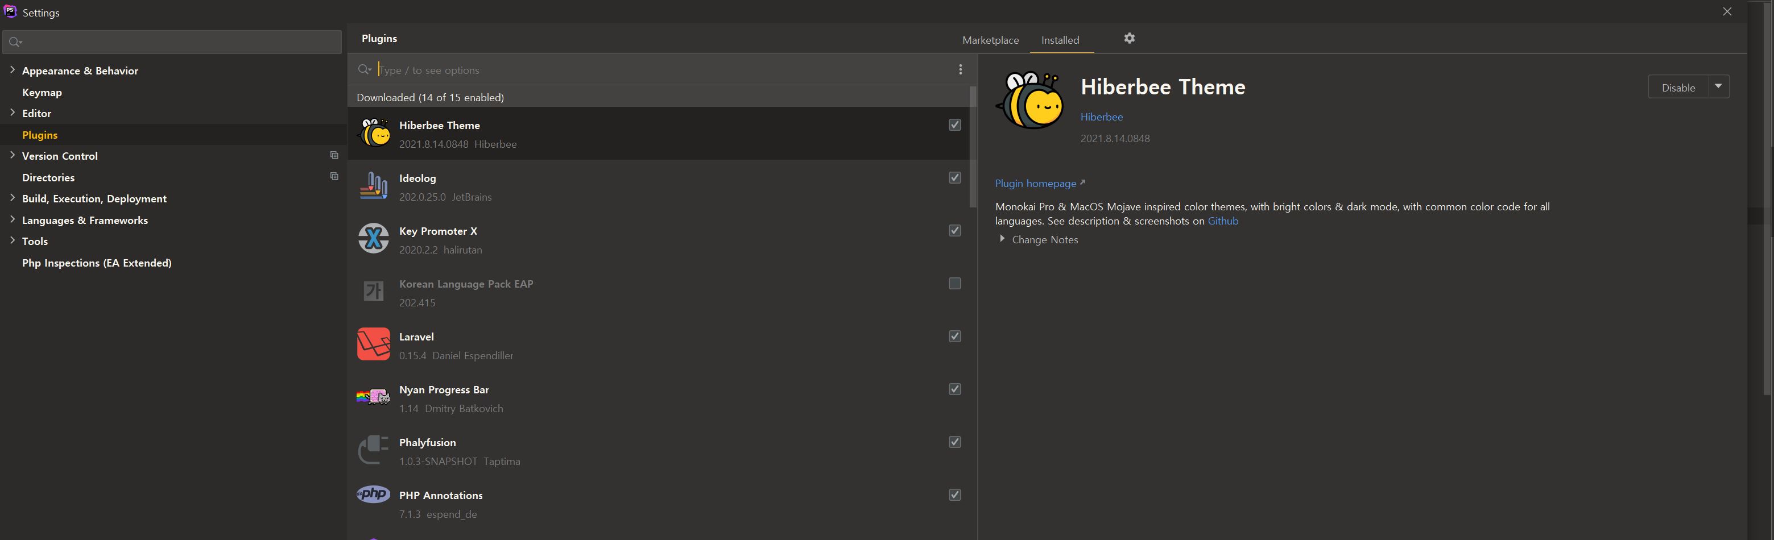Select the Laravel plugin name

pyautogui.click(x=417, y=337)
